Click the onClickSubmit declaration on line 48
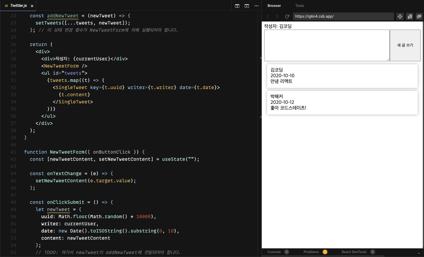The width and height of the screenshot is (424, 257). (x=66, y=202)
